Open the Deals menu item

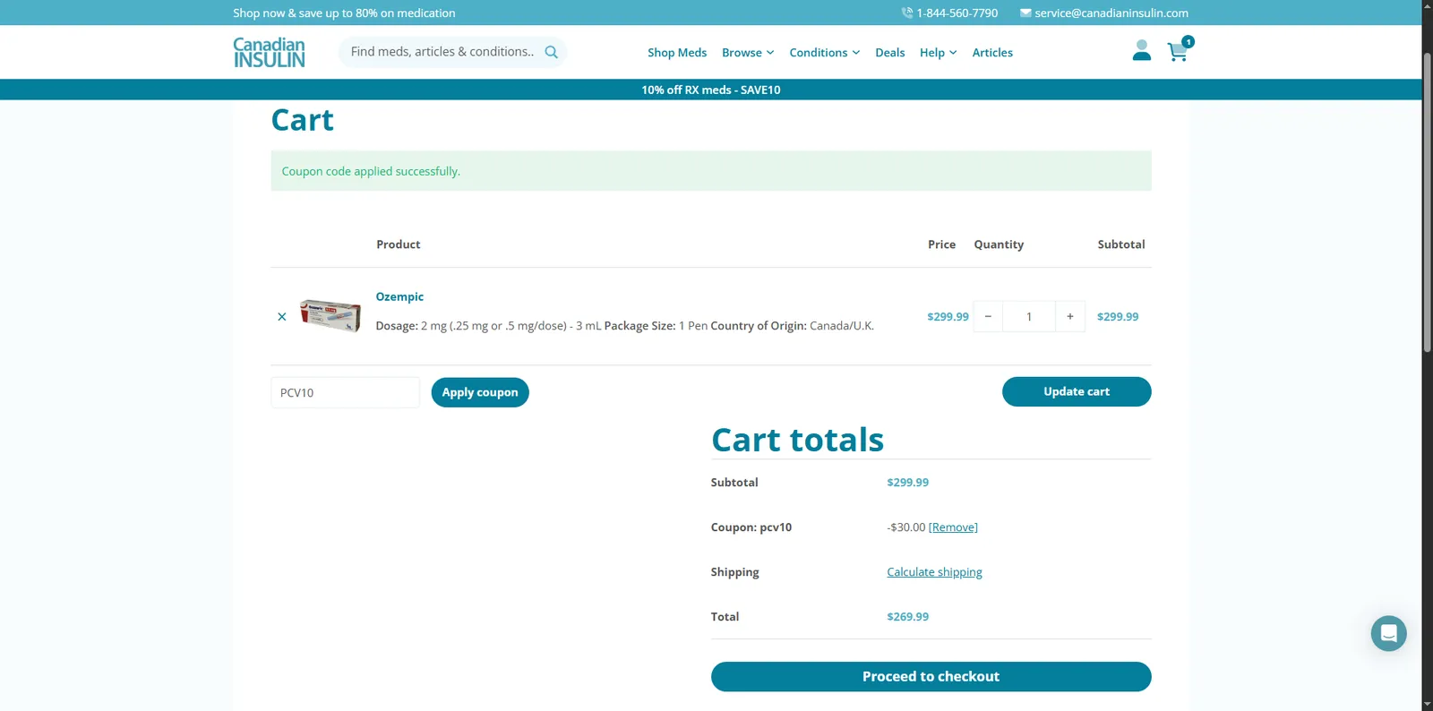[889, 53]
